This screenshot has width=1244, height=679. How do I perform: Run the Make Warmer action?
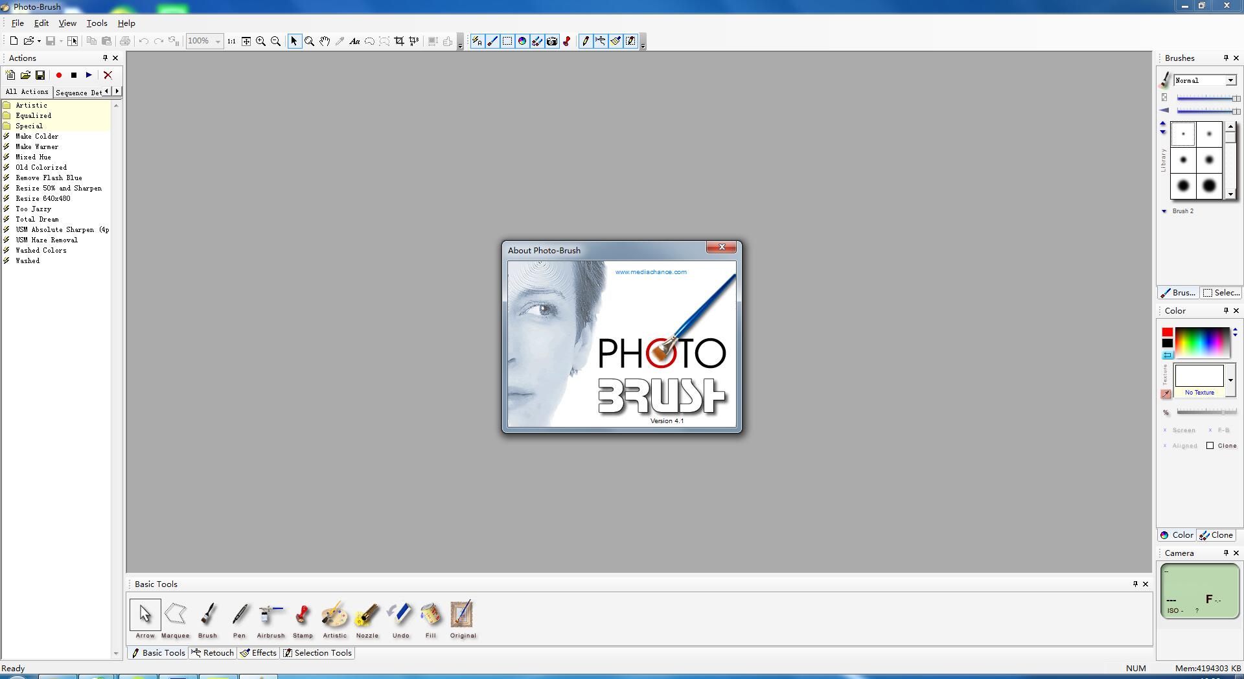(37, 147)
